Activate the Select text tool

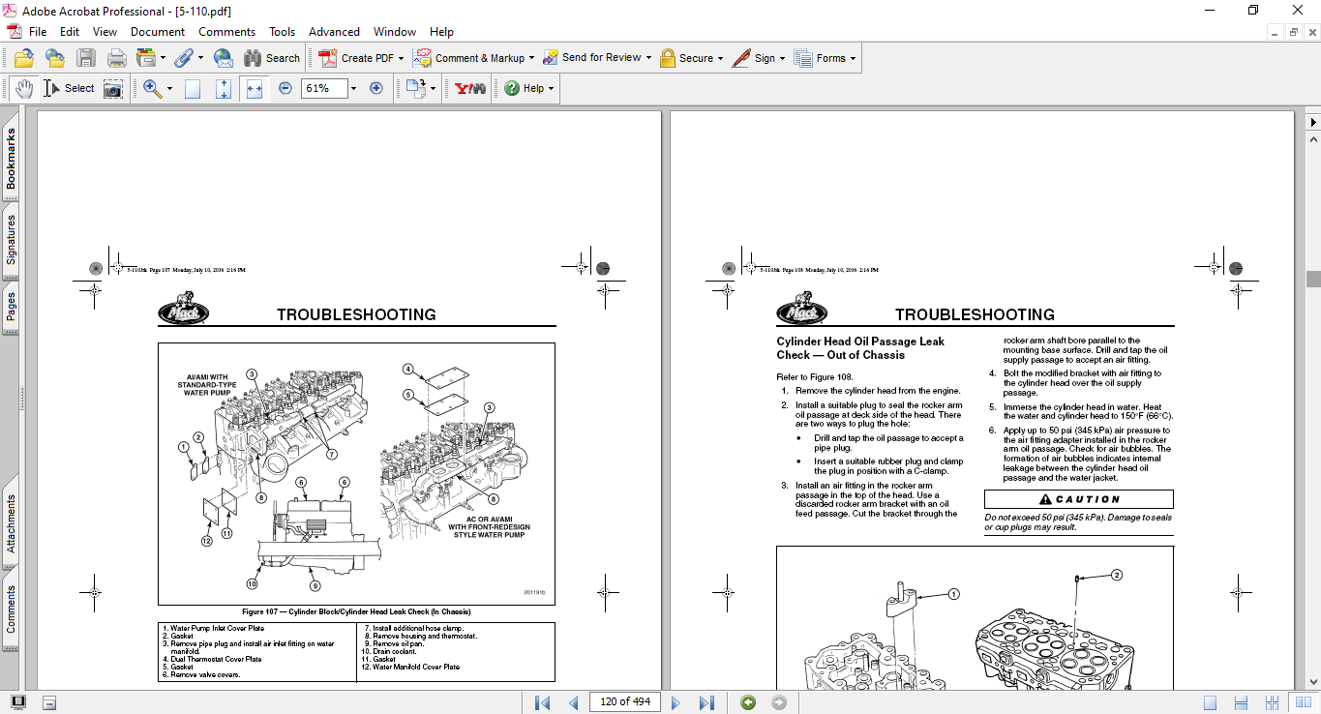pyautogui.click(x=69, y=88)
